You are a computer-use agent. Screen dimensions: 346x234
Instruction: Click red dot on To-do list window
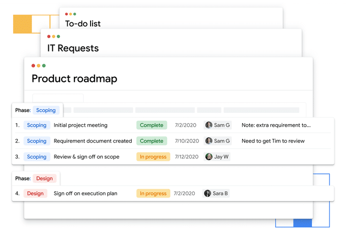67,14
